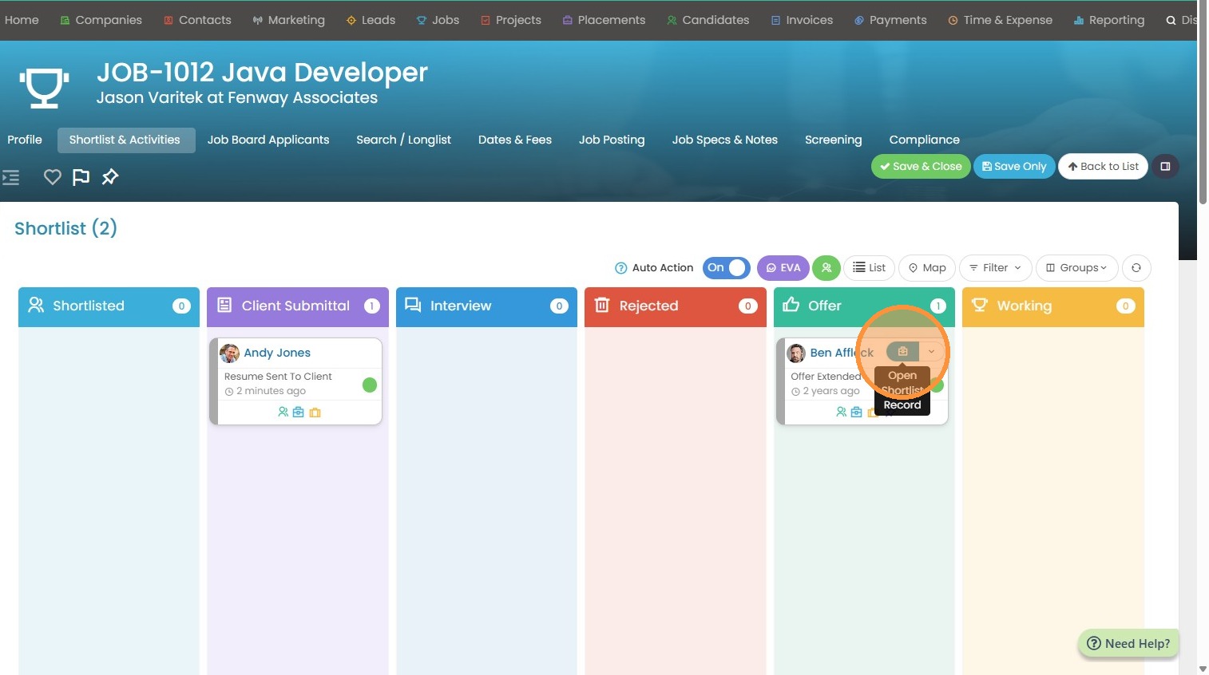The height and width of the screenshot is (675, 1209).
Task: Select the Shortlist & Activities tab
Action: 125,140
